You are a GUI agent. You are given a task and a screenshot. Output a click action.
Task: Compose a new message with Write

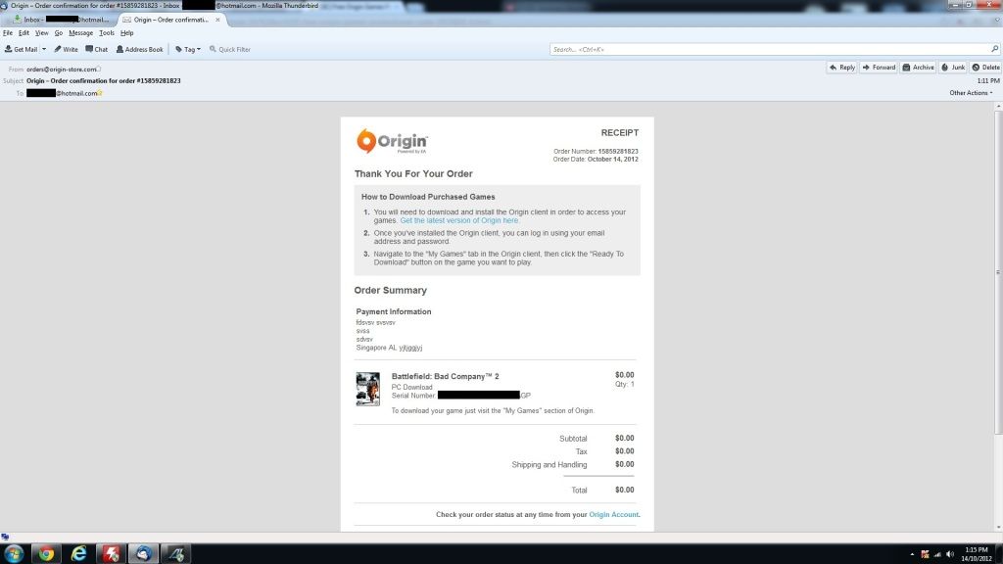coord(66,49)
